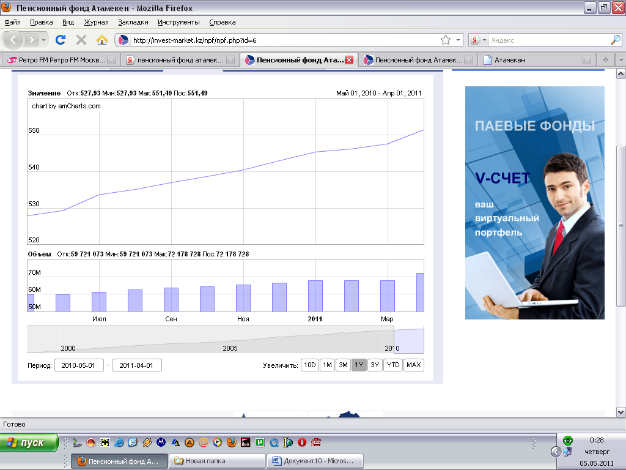Open Internet Explorer from quick launch
This screenshot has width=626, height=470.
click(119, 442)
